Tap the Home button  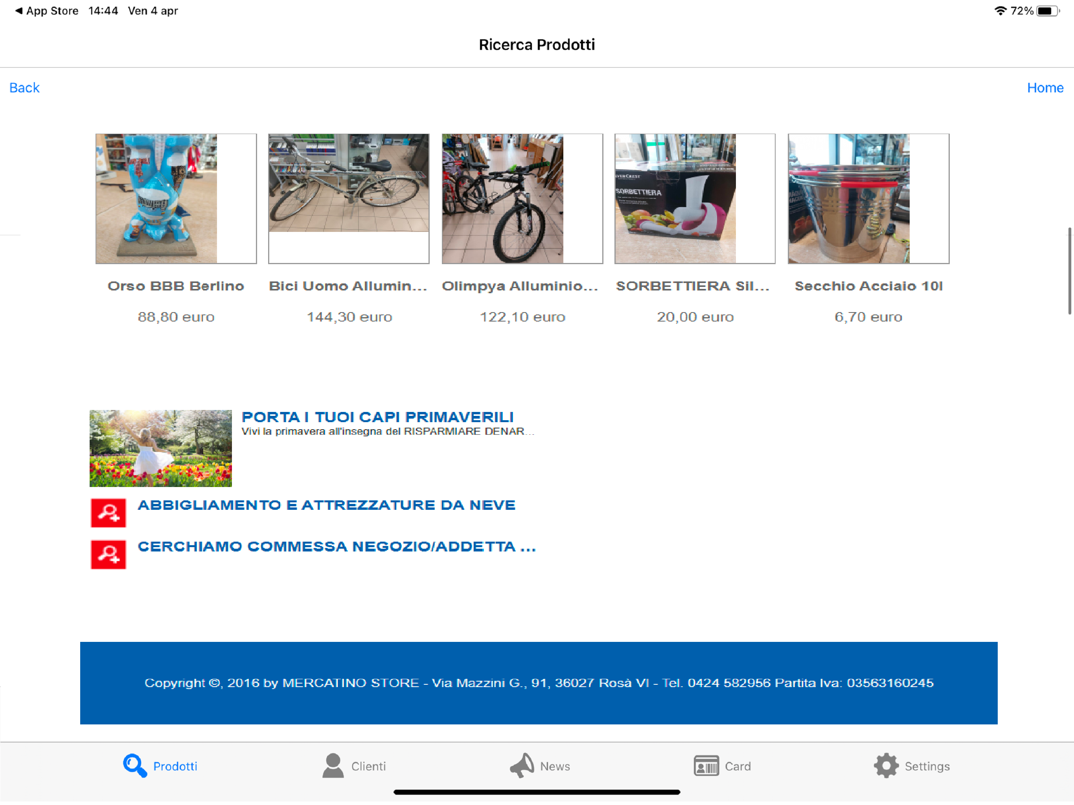(1045, 88)
